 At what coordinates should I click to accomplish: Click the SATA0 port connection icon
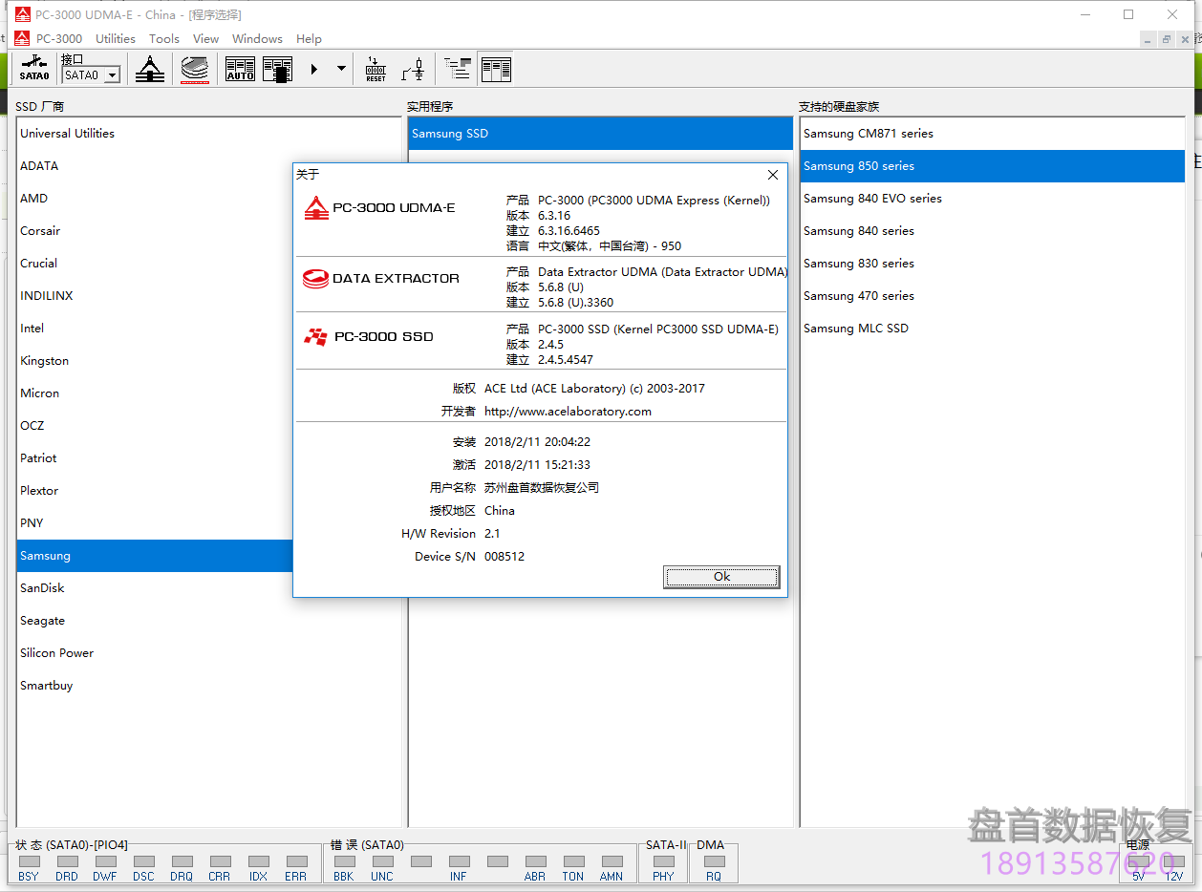pyautogui.click(x=34, y=69)
